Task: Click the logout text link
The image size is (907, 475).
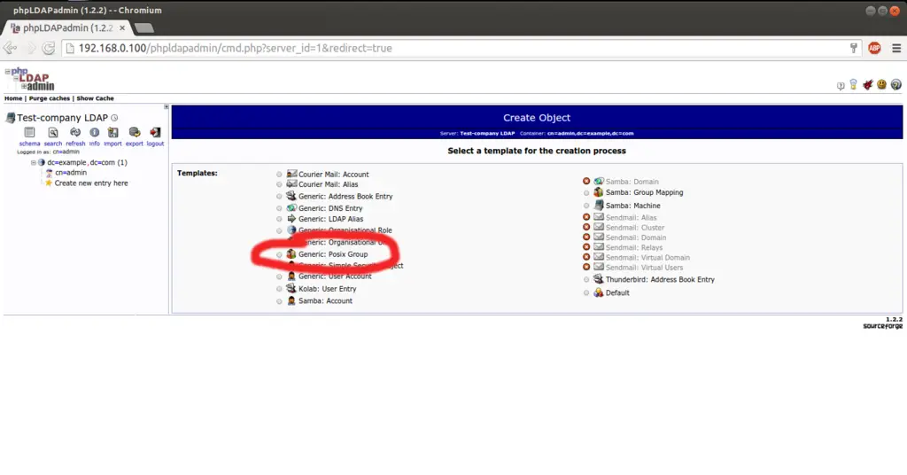Action: [x=155, y=144]
